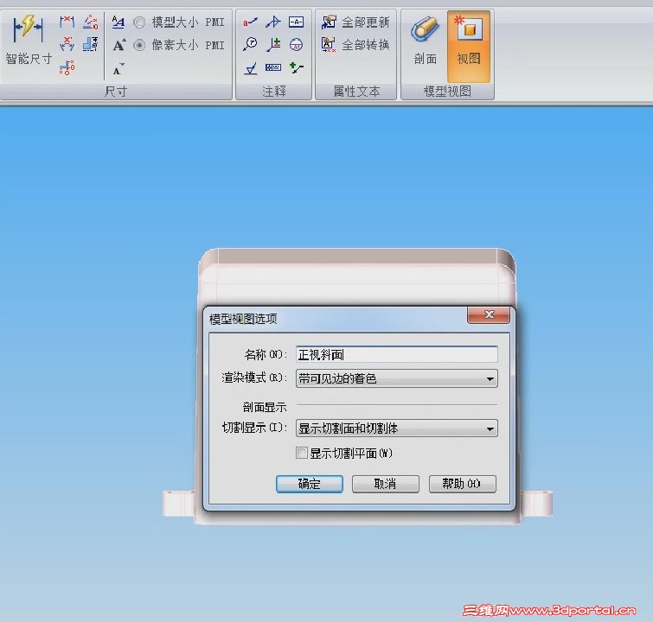Select the Datum Target tool
Screen dimensions: 653x622
(x=296, y=44)
